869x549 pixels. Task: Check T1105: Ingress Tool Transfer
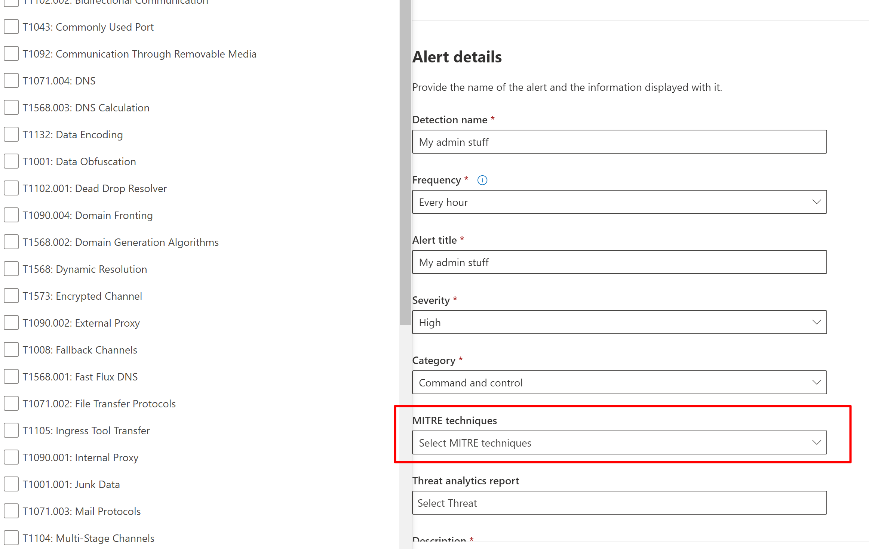click(11, 431)
